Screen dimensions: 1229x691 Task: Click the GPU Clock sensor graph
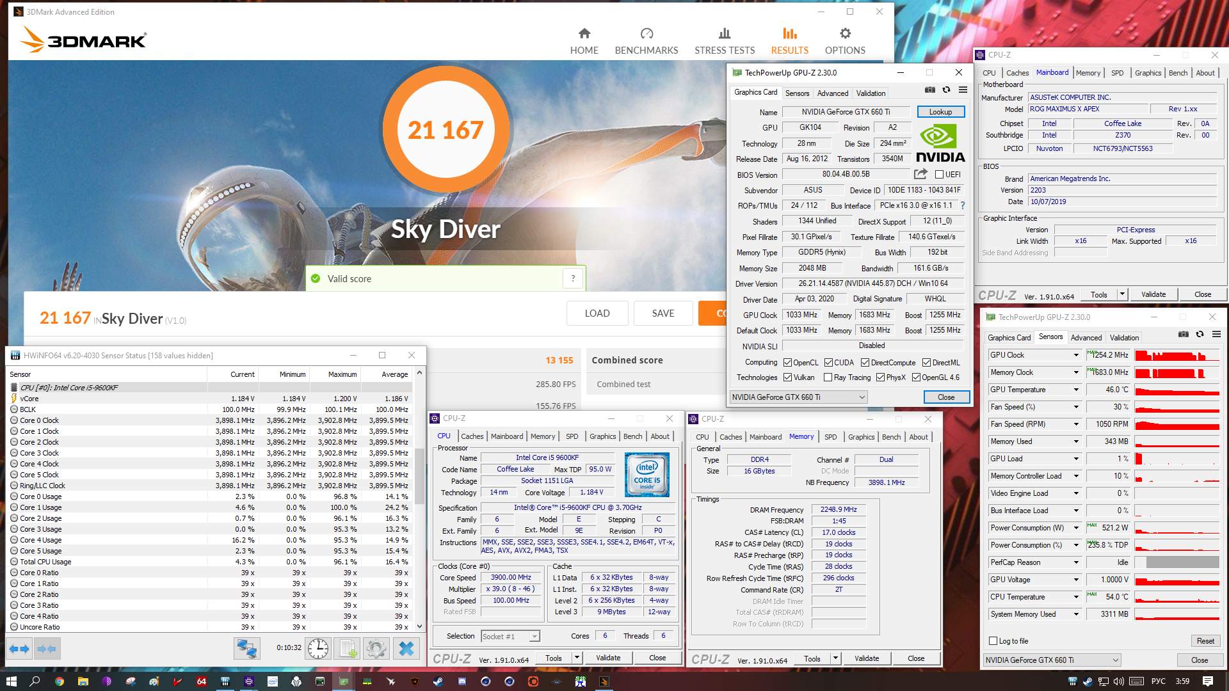tap(1177, 355)
